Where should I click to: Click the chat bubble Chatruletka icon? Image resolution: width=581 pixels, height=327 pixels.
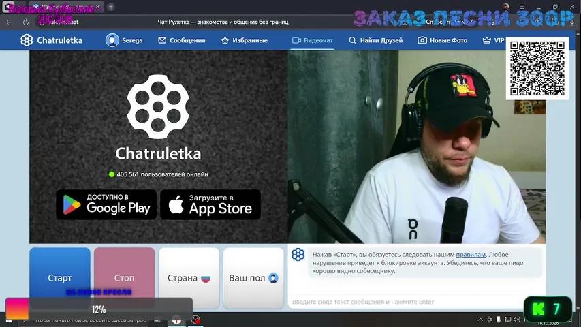point(298,255)
